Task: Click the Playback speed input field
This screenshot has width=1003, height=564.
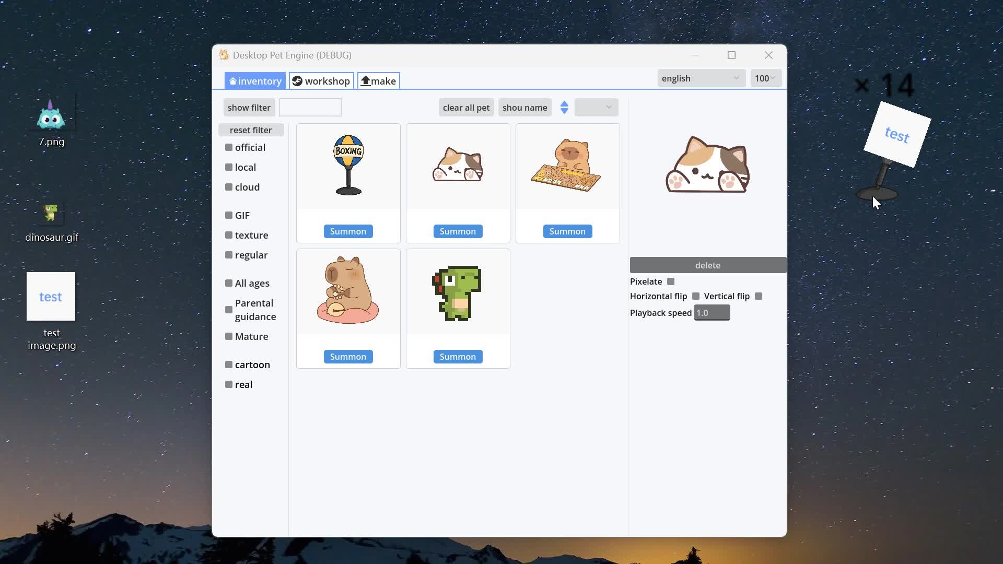Action: pyautogui.click(x=712, y=313)
